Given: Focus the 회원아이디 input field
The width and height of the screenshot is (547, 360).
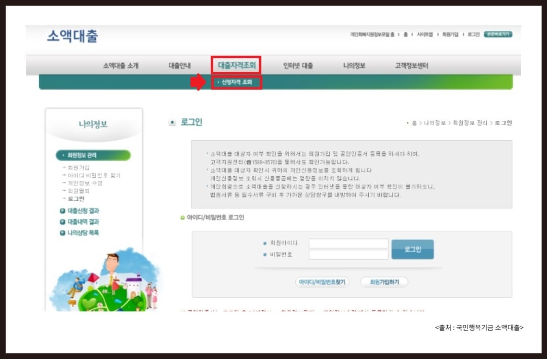Looking at the screenshot, I should [348, 243].
